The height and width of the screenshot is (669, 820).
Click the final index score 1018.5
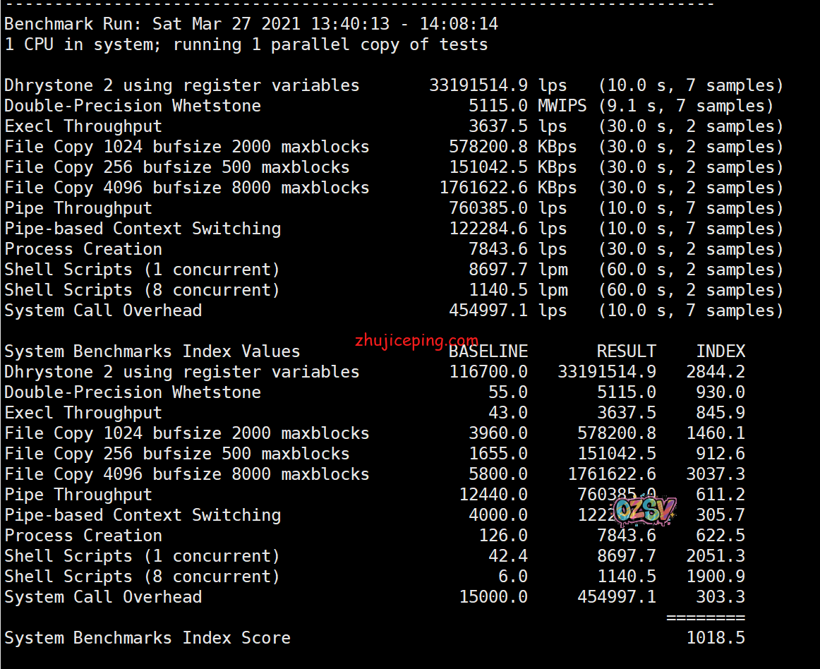point(715,638)
